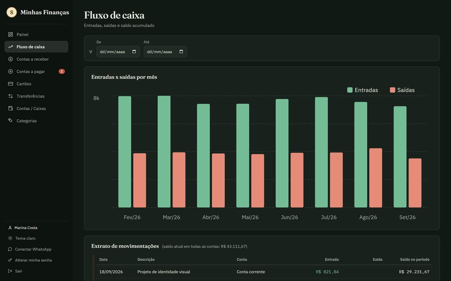Click the Saída column header
Image resolution: width=451 pixels, height=281 pixels.
377,259
